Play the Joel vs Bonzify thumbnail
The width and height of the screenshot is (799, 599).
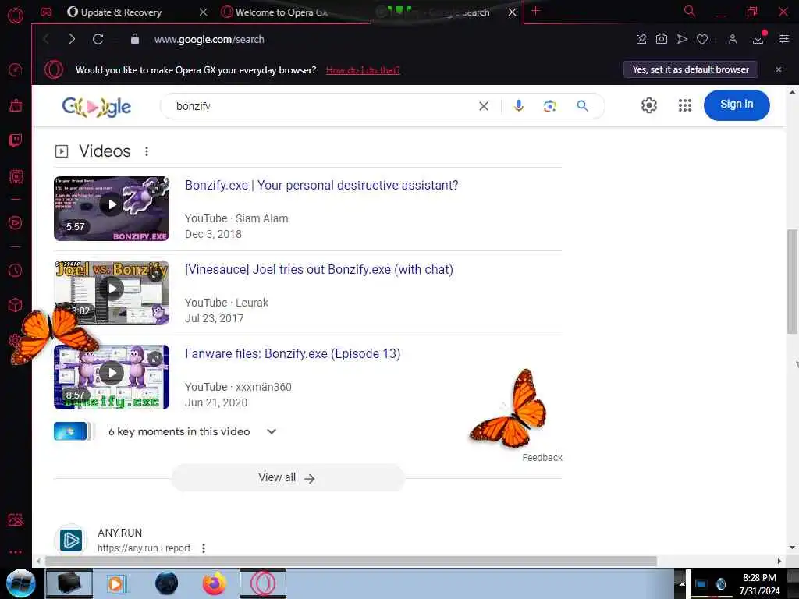click(x=112, y=292)
